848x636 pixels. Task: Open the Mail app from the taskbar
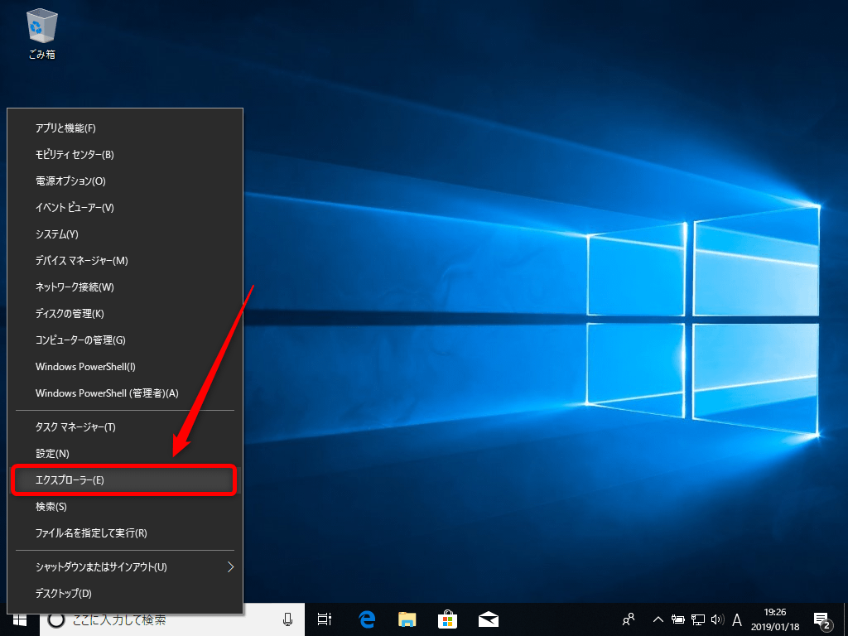(488, 619)
